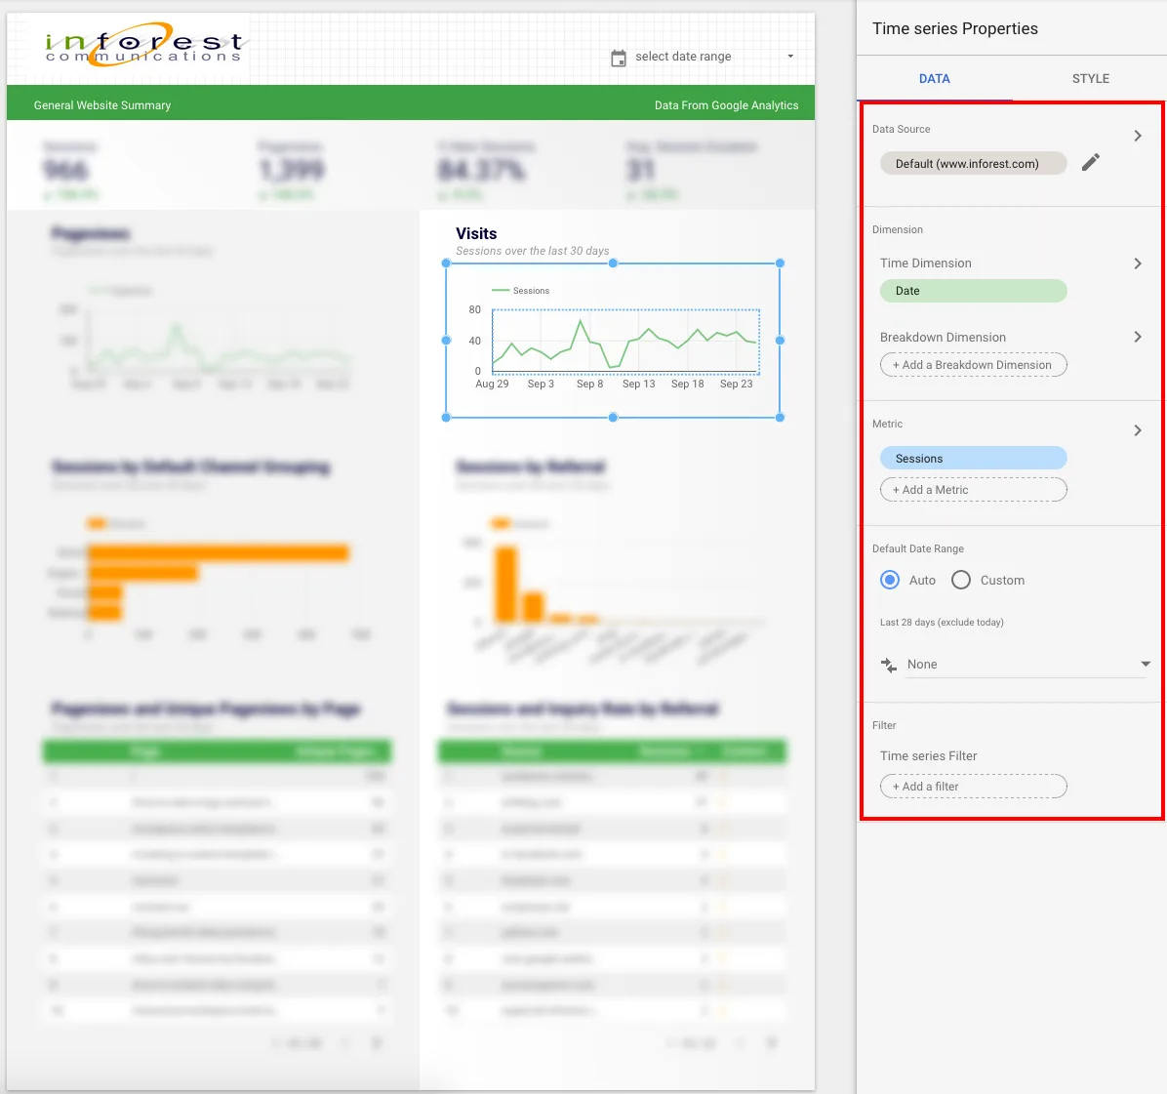Switch to the STYLE tab

click(x=1090, y=78)
